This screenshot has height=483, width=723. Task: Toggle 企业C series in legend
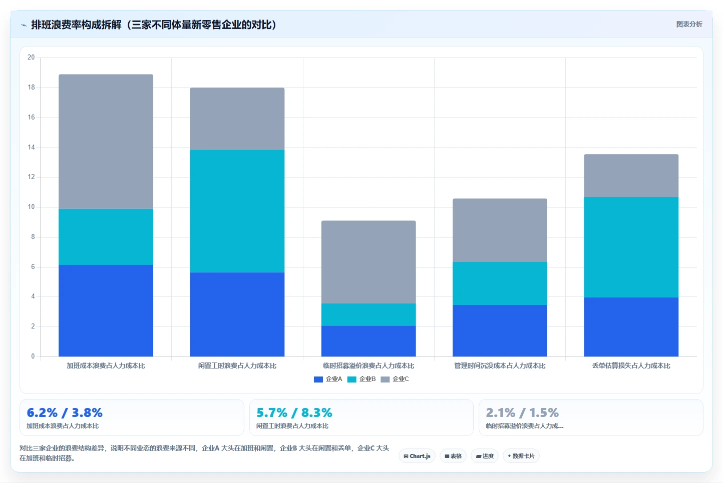(395, 379)
